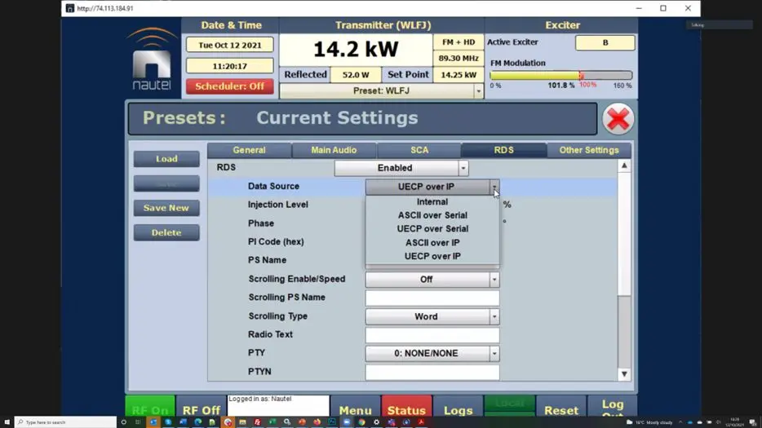Open FileZilla from the taskbar
Viewport: 762px width, 428px height.
coord(257,422)
